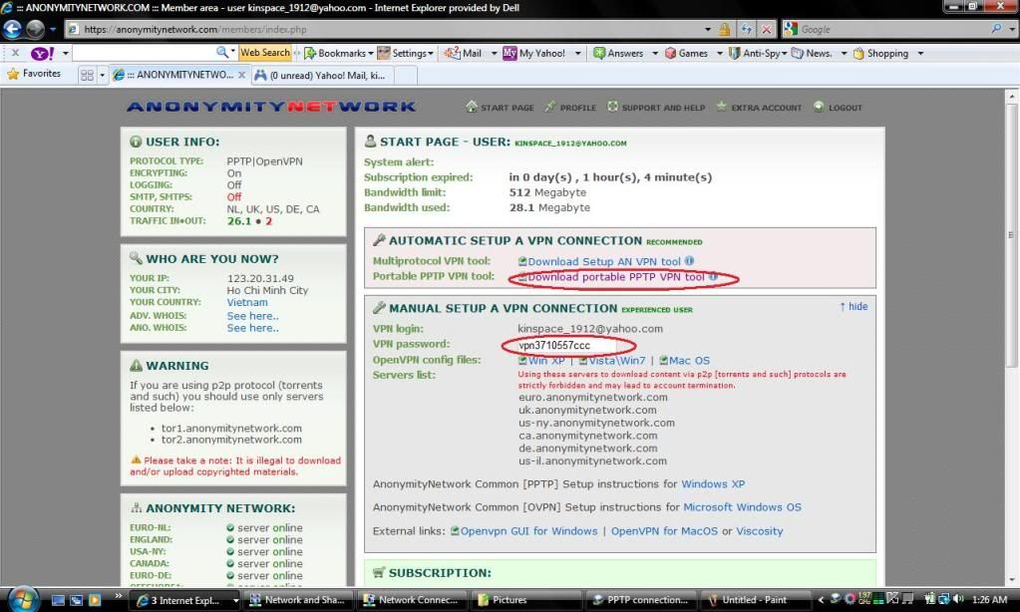The image size is (1020, 612).
Task: Click the Yahoo Web Search button
Action: coord(265,53)
